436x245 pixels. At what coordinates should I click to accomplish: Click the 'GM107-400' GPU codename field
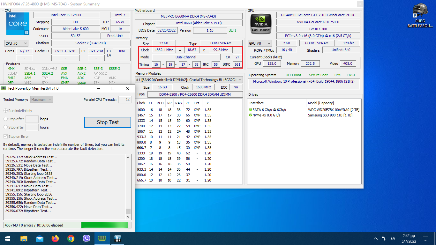tap(318, 29)
